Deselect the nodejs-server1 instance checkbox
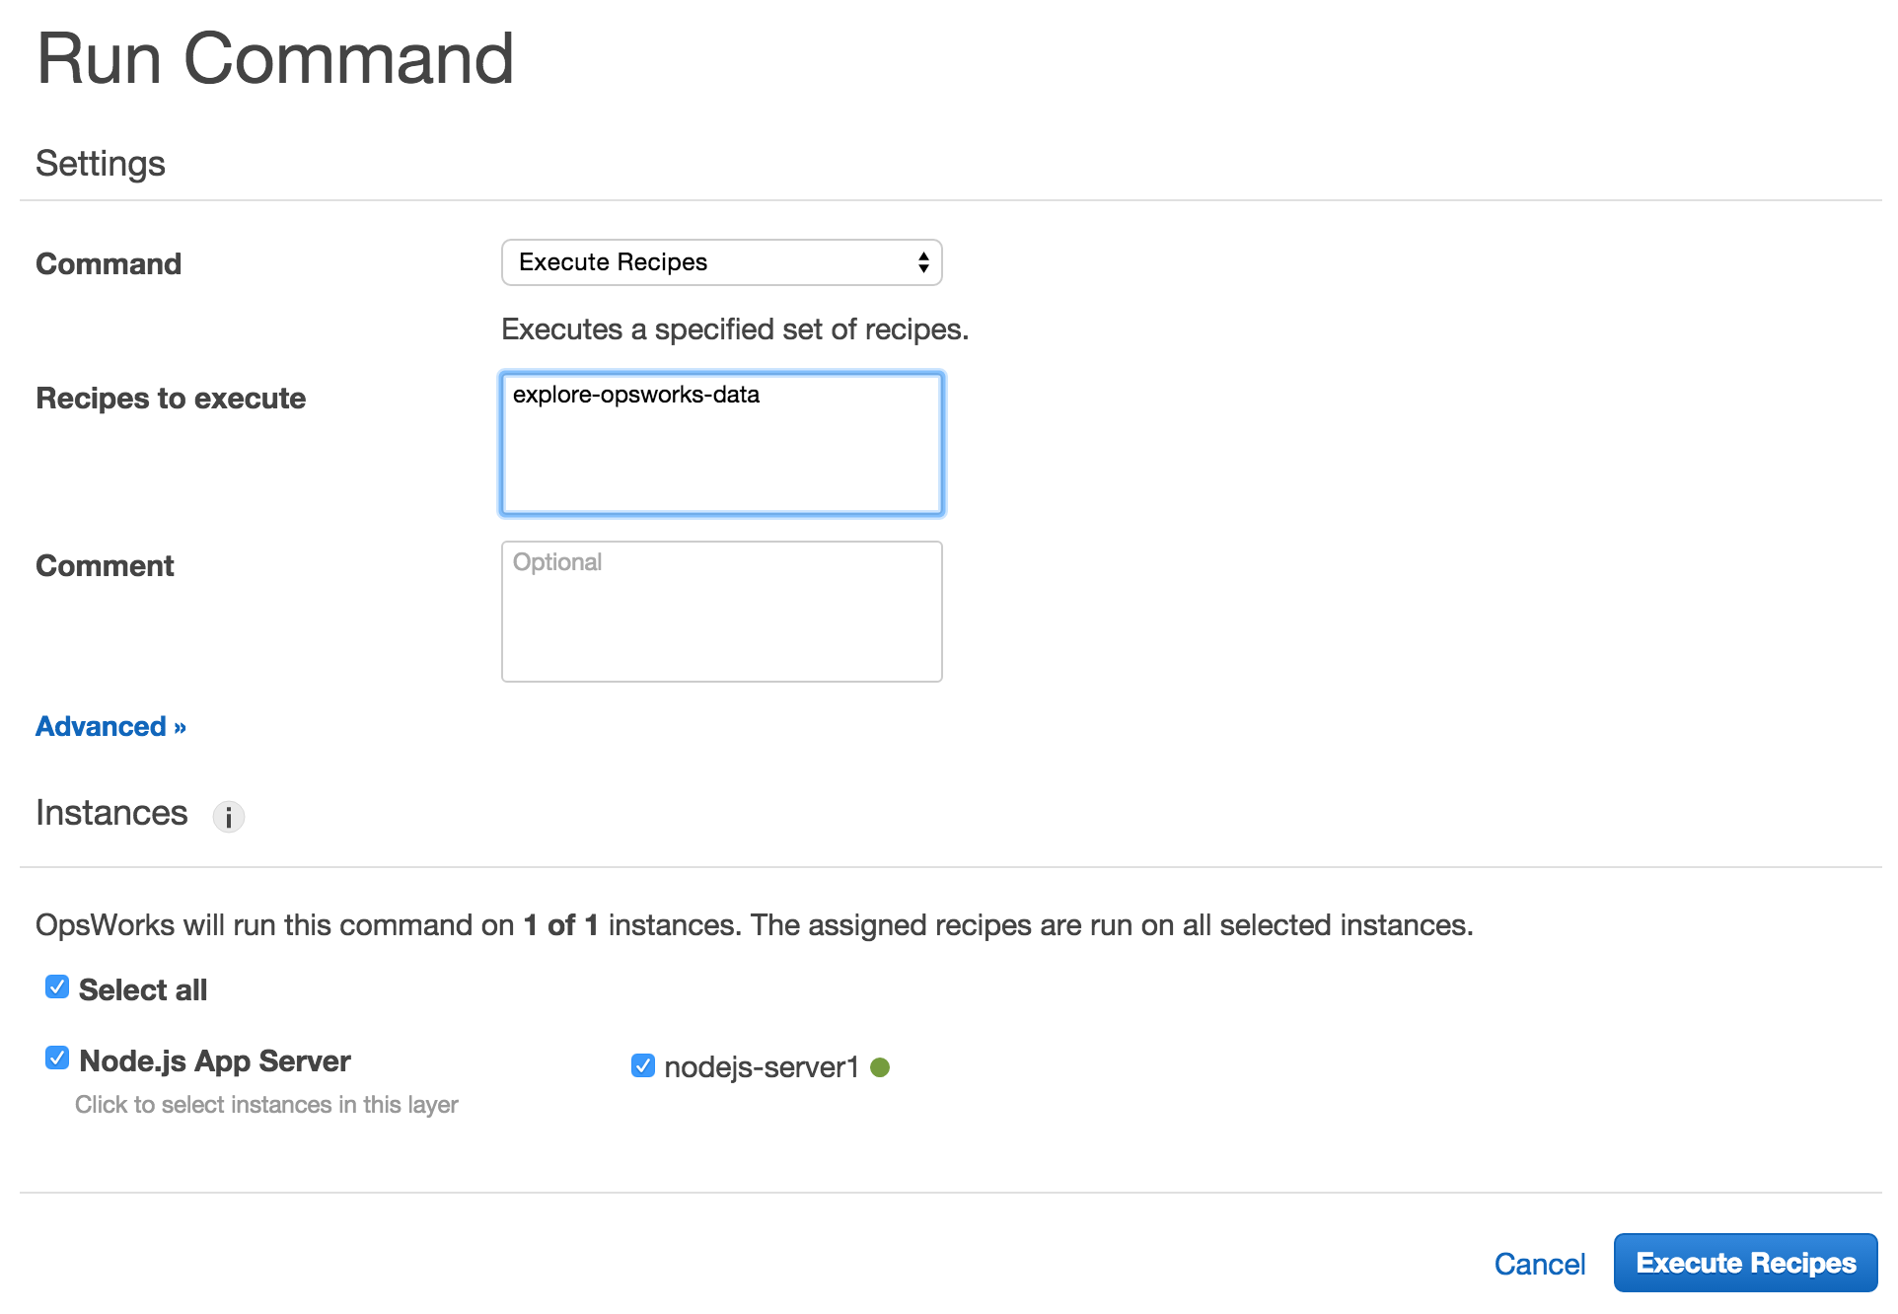The height and width of the screenshot is (1314, 1898). [643, 1065]
